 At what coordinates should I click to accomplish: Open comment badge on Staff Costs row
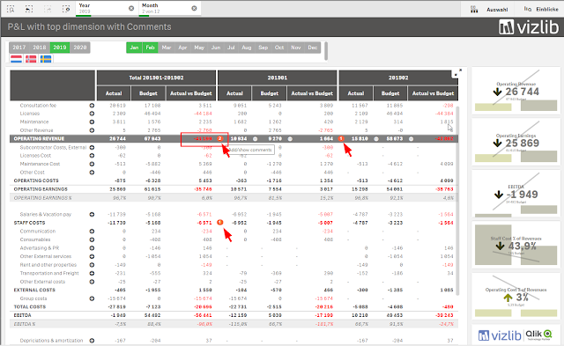coord(220,223)
